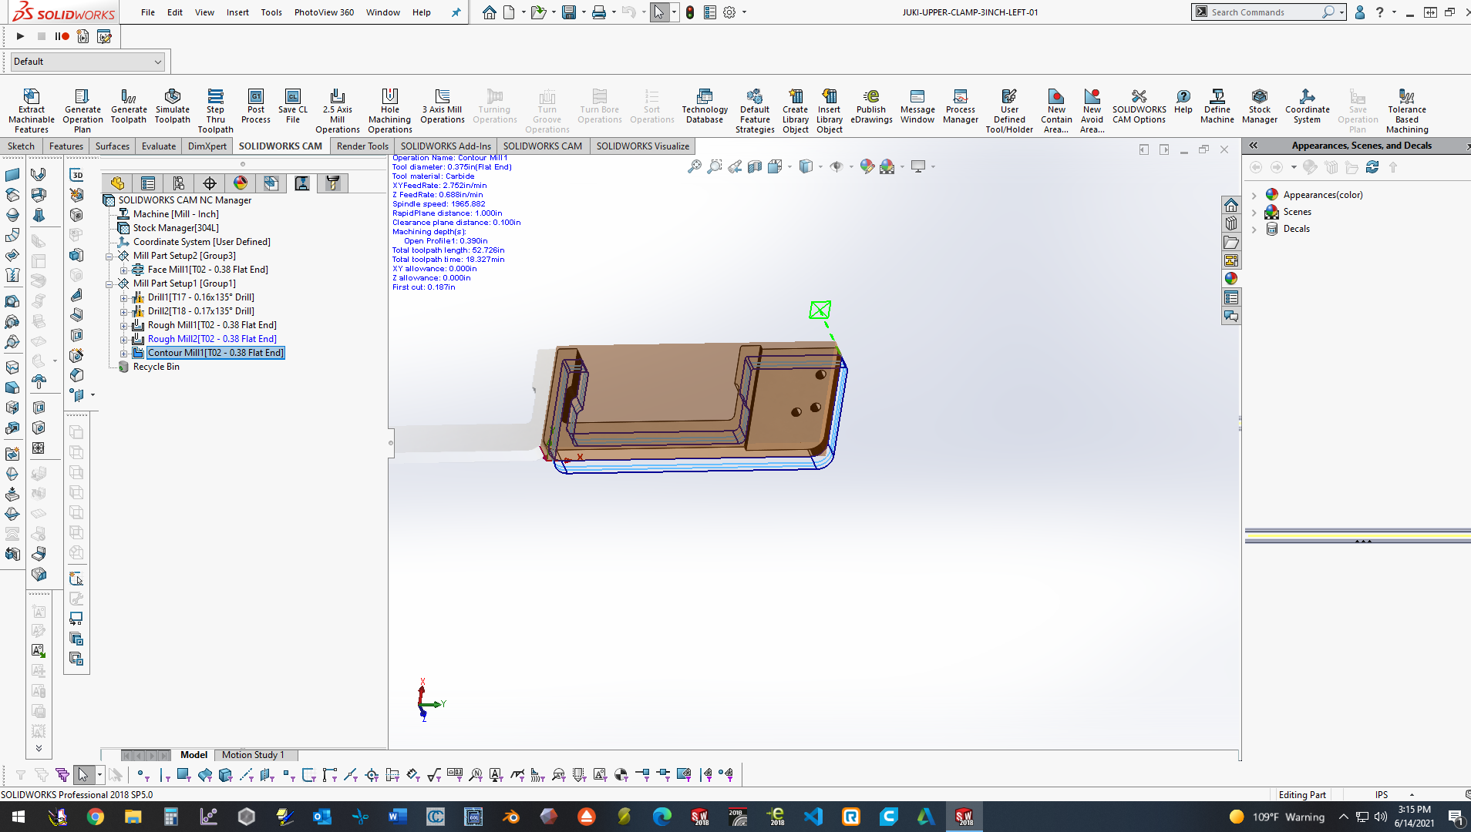This screenshot has height=832, width=1471.
Task: Collapse Mill Part Setup2 node
Action: pos(109,257)
